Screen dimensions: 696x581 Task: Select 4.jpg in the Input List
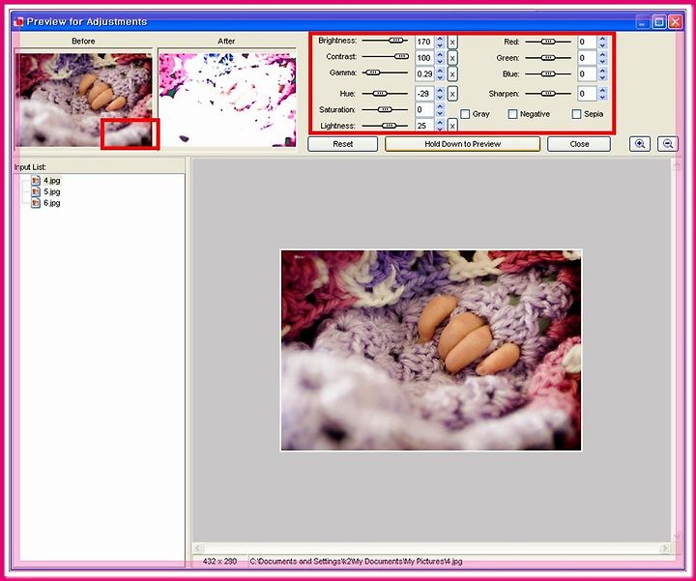(x=52, y=181)
